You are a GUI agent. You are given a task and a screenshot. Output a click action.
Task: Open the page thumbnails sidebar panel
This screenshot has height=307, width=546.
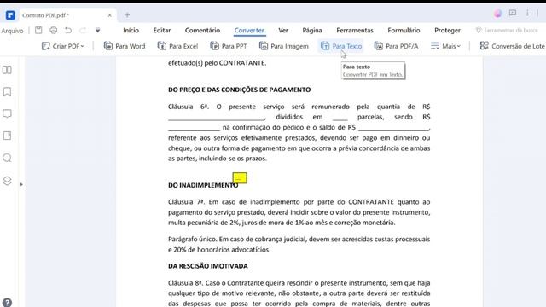point(7,70)
